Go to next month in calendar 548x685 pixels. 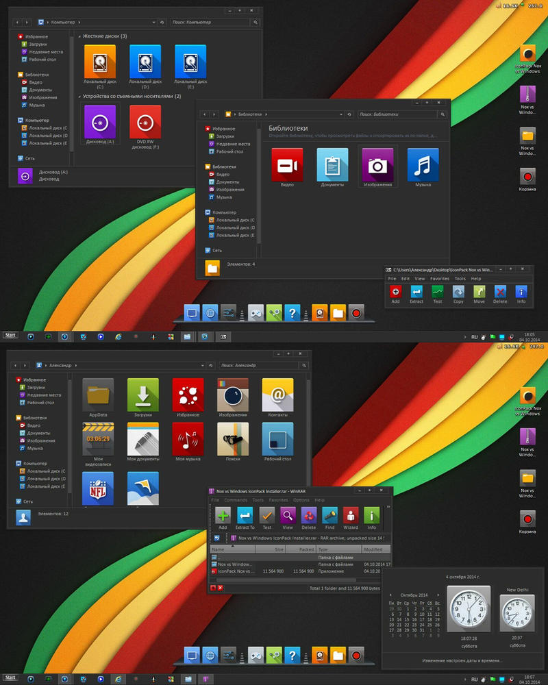(438, 594)
